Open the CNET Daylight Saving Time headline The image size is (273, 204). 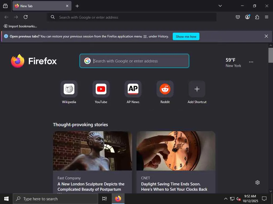point(174,187)
